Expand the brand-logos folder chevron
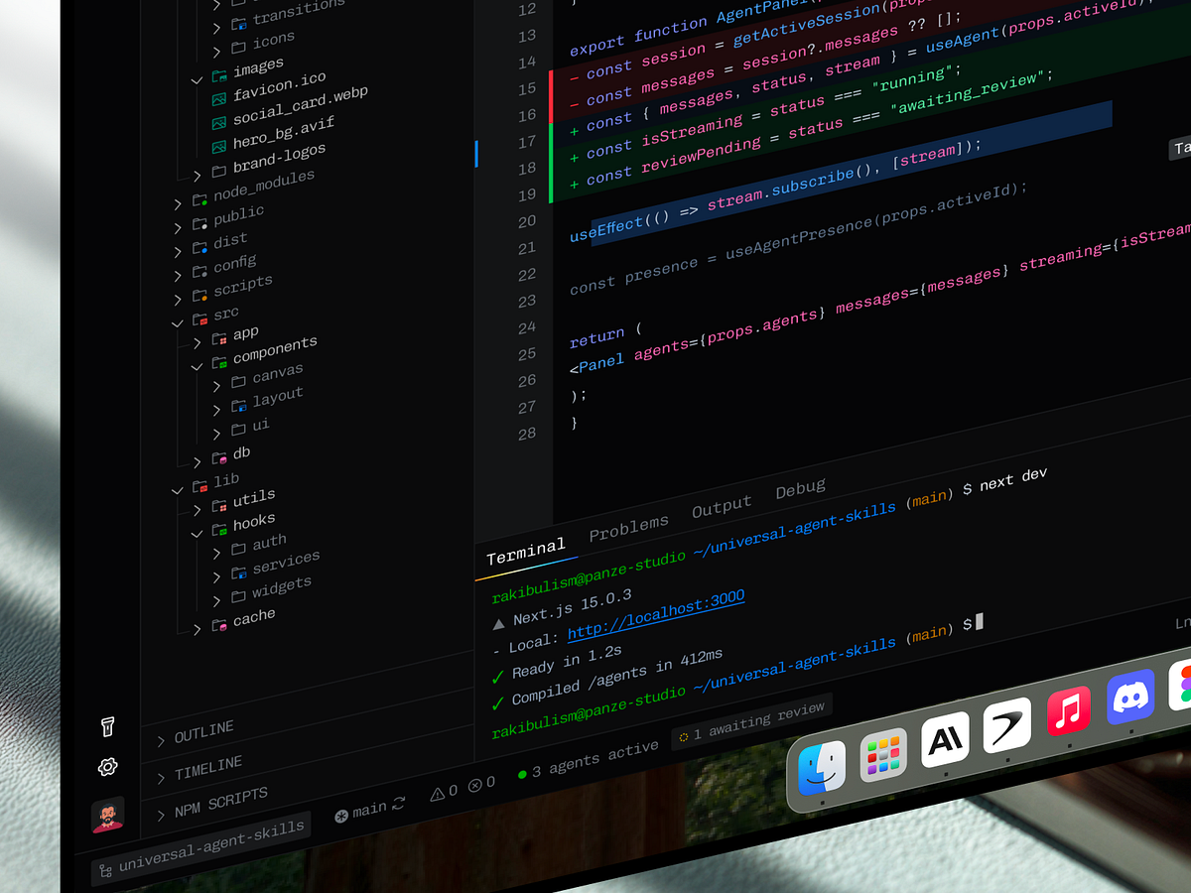1191x893 pixels. click(197, 176)
